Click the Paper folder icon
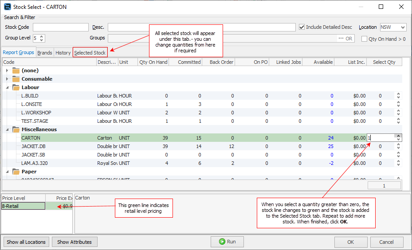This screenshot has width=412, height=250. click(x=16, y=172)
